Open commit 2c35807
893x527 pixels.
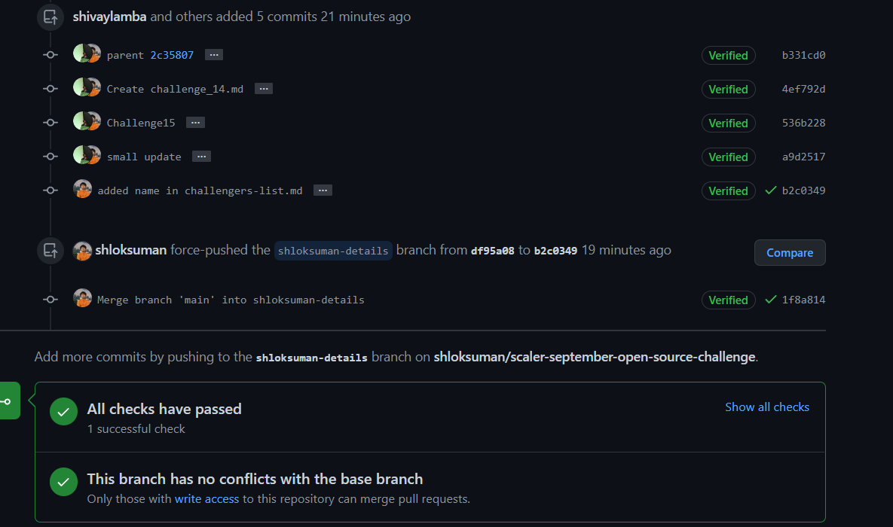(x=171, y=54)
